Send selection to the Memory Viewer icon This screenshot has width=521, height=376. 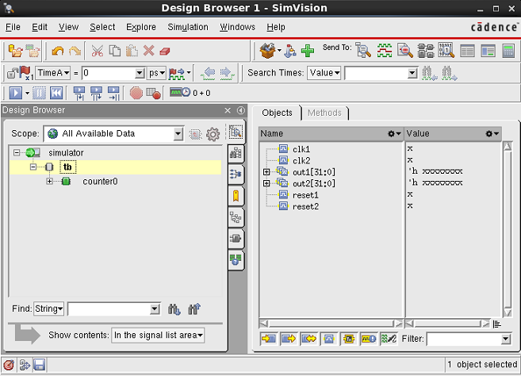(446, 51)
